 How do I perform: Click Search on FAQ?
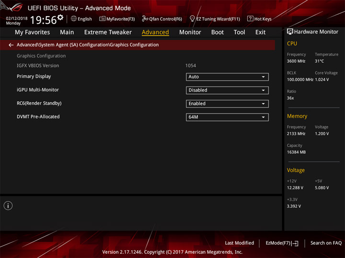[x=326, y=243]
